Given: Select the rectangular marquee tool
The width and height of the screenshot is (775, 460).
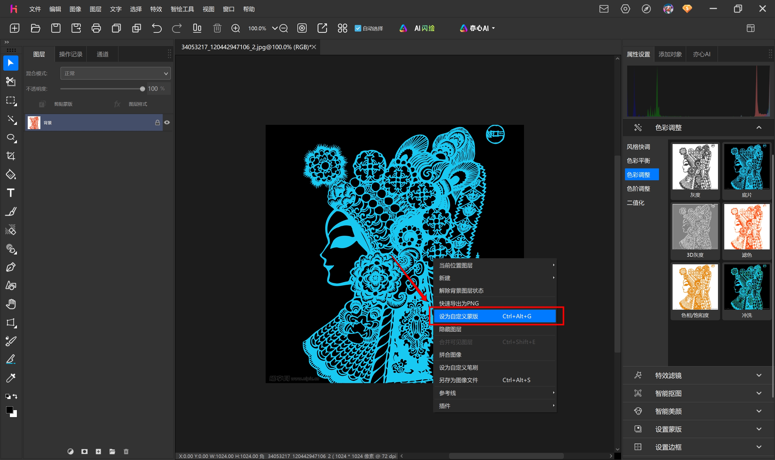Looking at the screenshot, I should pyautogui.click(x=11, y=100).
